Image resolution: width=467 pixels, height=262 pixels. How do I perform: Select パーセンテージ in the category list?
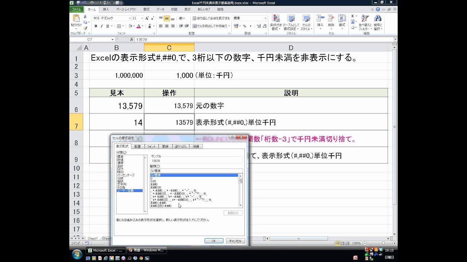[x=126, y=175]
